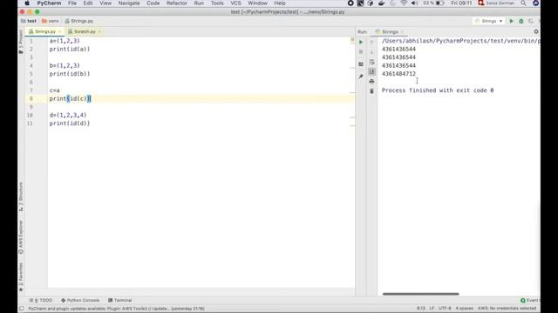Click the LF line separator widget

click(x=432, y=309)
